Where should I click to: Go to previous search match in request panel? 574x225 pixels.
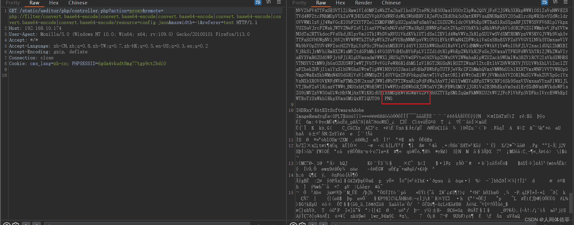(x=26, y=224)
